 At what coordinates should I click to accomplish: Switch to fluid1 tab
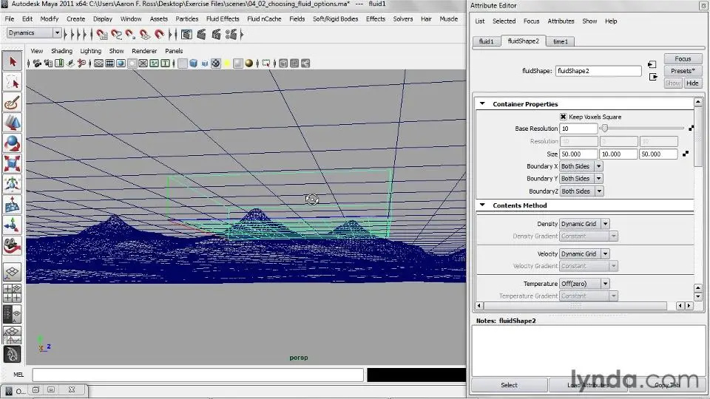click(487, 41)
